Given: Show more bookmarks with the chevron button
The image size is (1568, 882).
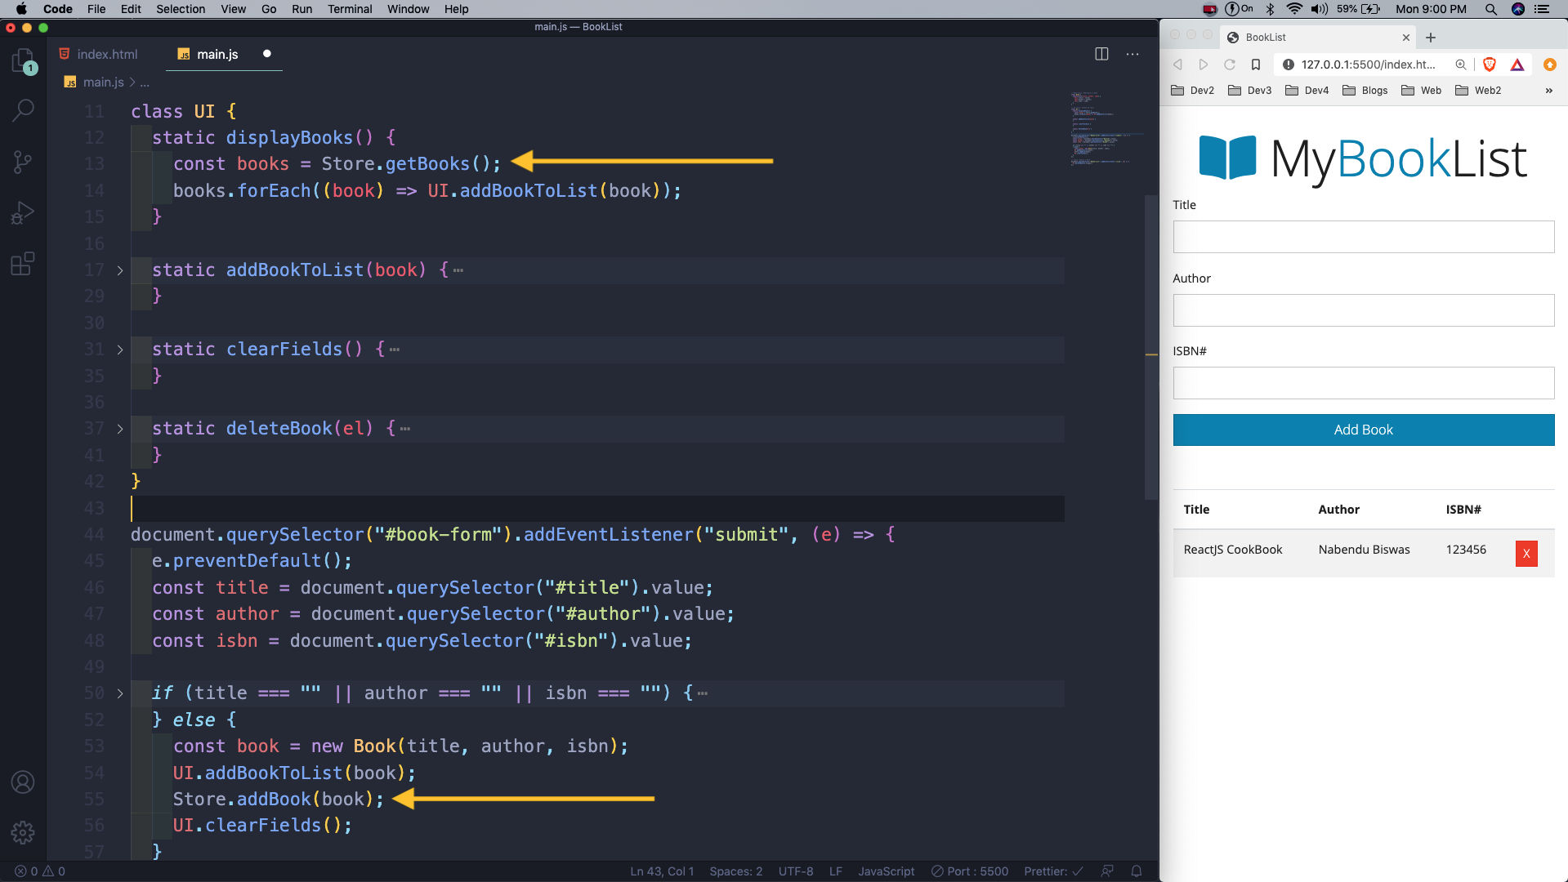Looking at the screenshot, I should point(1549,91).
